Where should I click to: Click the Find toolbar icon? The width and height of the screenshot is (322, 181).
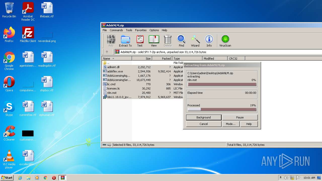tap(181, 41)
